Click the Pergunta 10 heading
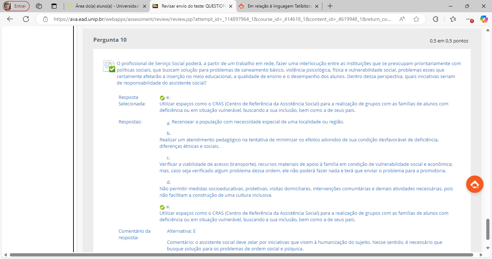 (x=110, y=40)
